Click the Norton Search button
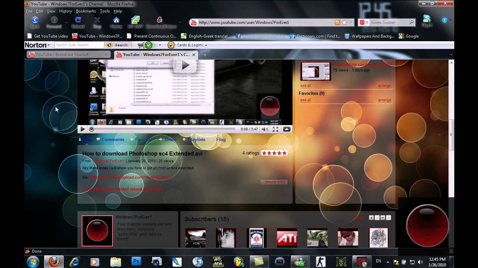478x268 pixels. 117,45
